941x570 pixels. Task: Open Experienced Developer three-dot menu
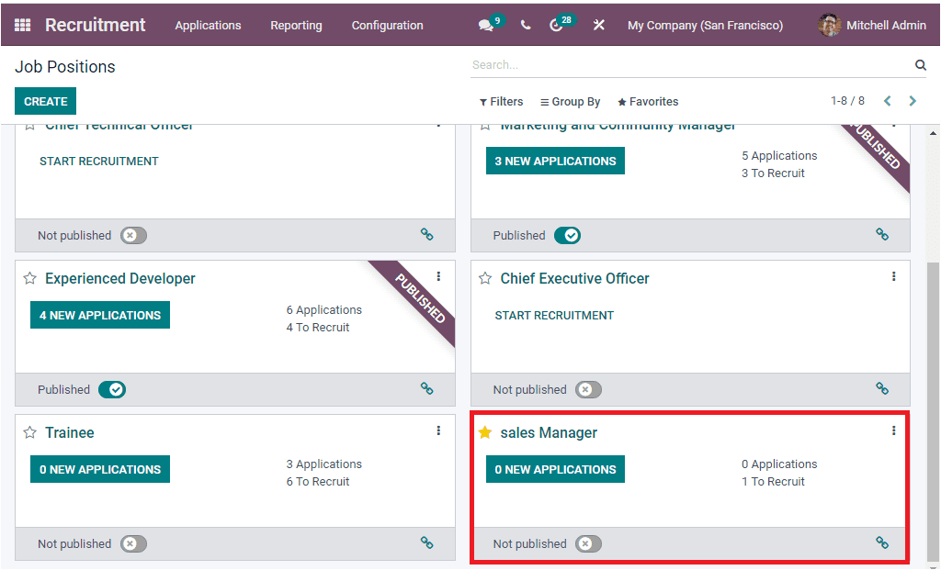pos(438,276)
